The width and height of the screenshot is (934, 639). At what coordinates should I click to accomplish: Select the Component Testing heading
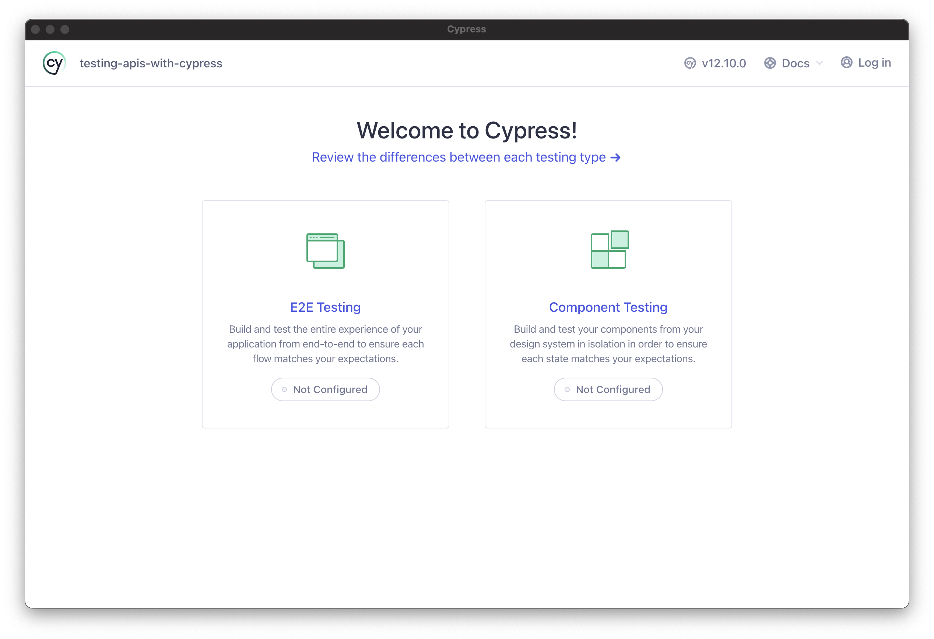[x=608, y=307]
